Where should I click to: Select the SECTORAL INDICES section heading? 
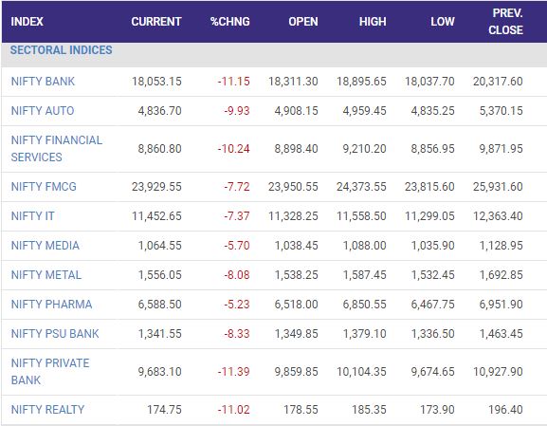pyautogui.click(x=61, y=50)
